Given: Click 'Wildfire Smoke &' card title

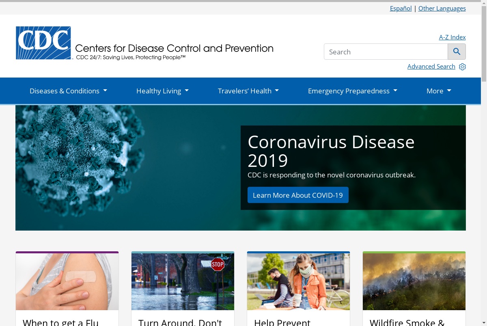Looking at the screenshot, I should click(x=407, y=322).
